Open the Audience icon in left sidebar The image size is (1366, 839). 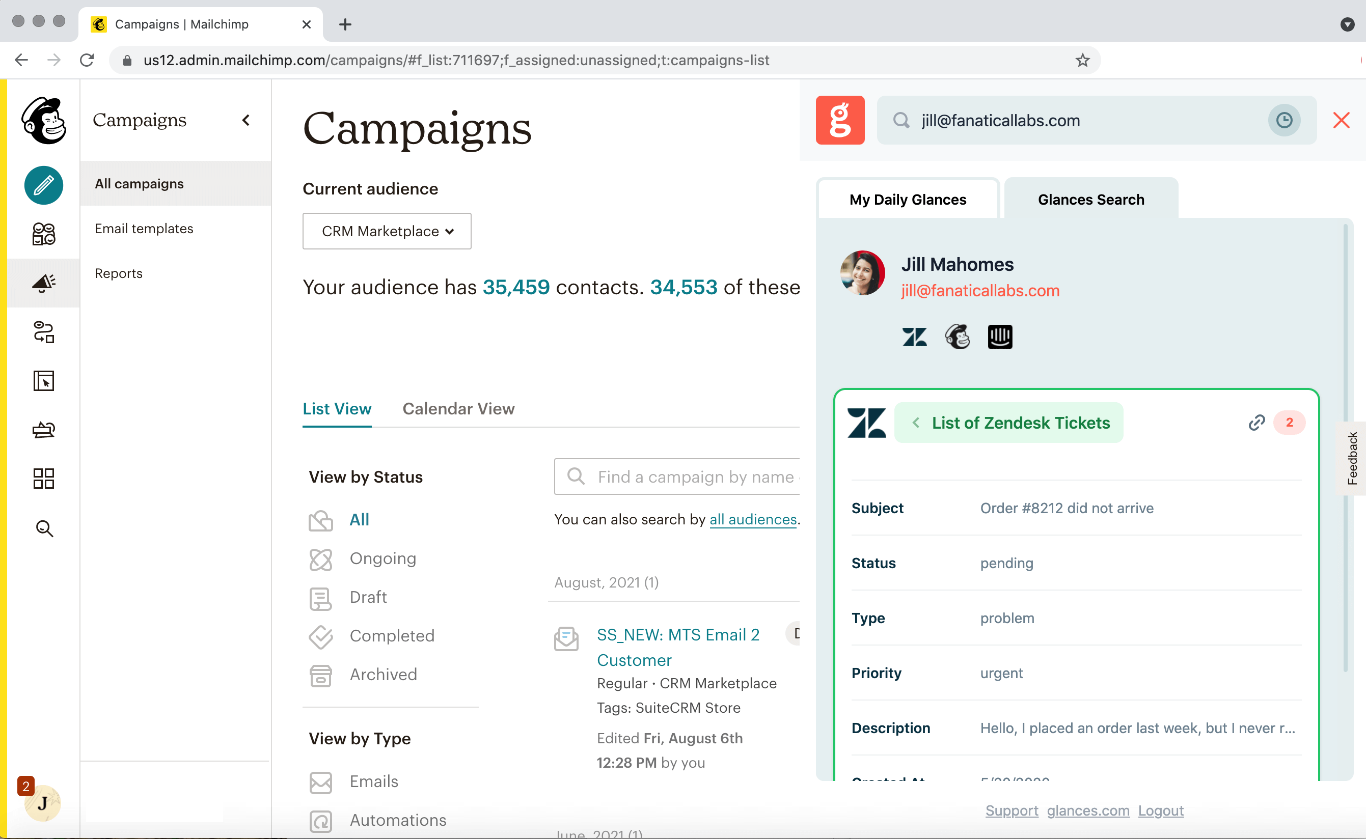pos(43,234)
